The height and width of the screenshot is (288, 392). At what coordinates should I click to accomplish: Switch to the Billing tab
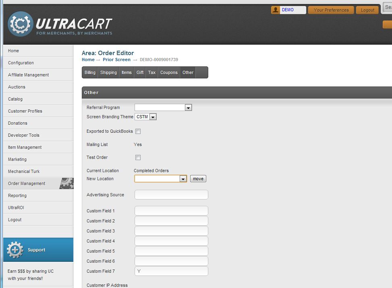90,72
